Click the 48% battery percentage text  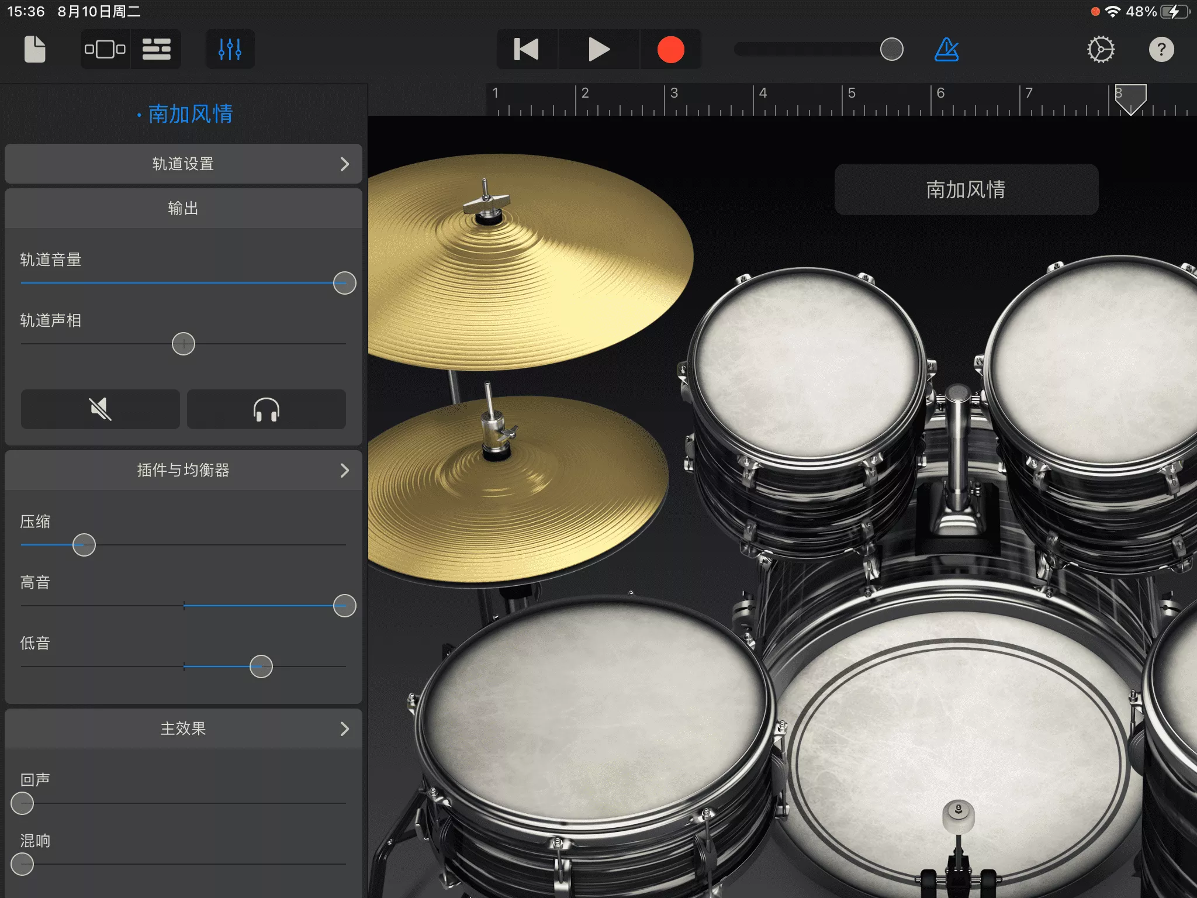tap(1141, 12)
